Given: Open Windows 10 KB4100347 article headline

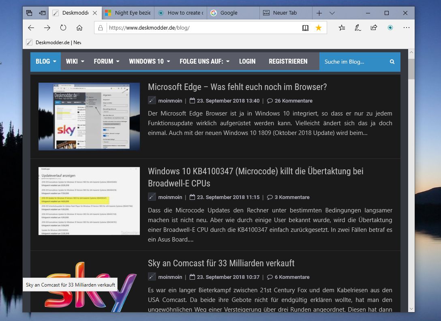Looking at the screenshot, I should click(x=256, y=177).
